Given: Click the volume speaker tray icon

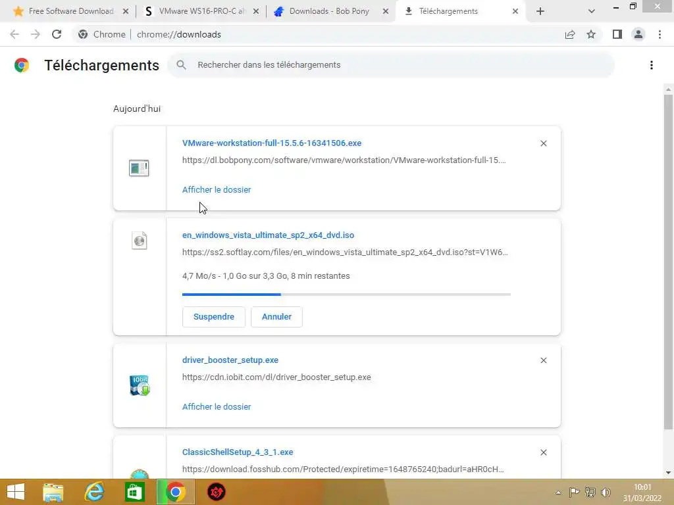Looking at the screenshot, I should (x=606, y=492).
